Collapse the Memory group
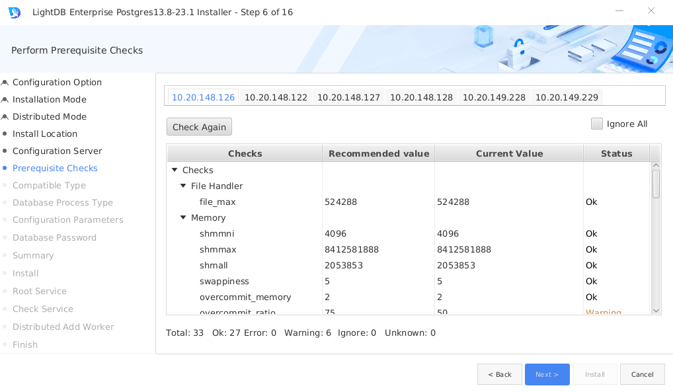 click(183, 217)
